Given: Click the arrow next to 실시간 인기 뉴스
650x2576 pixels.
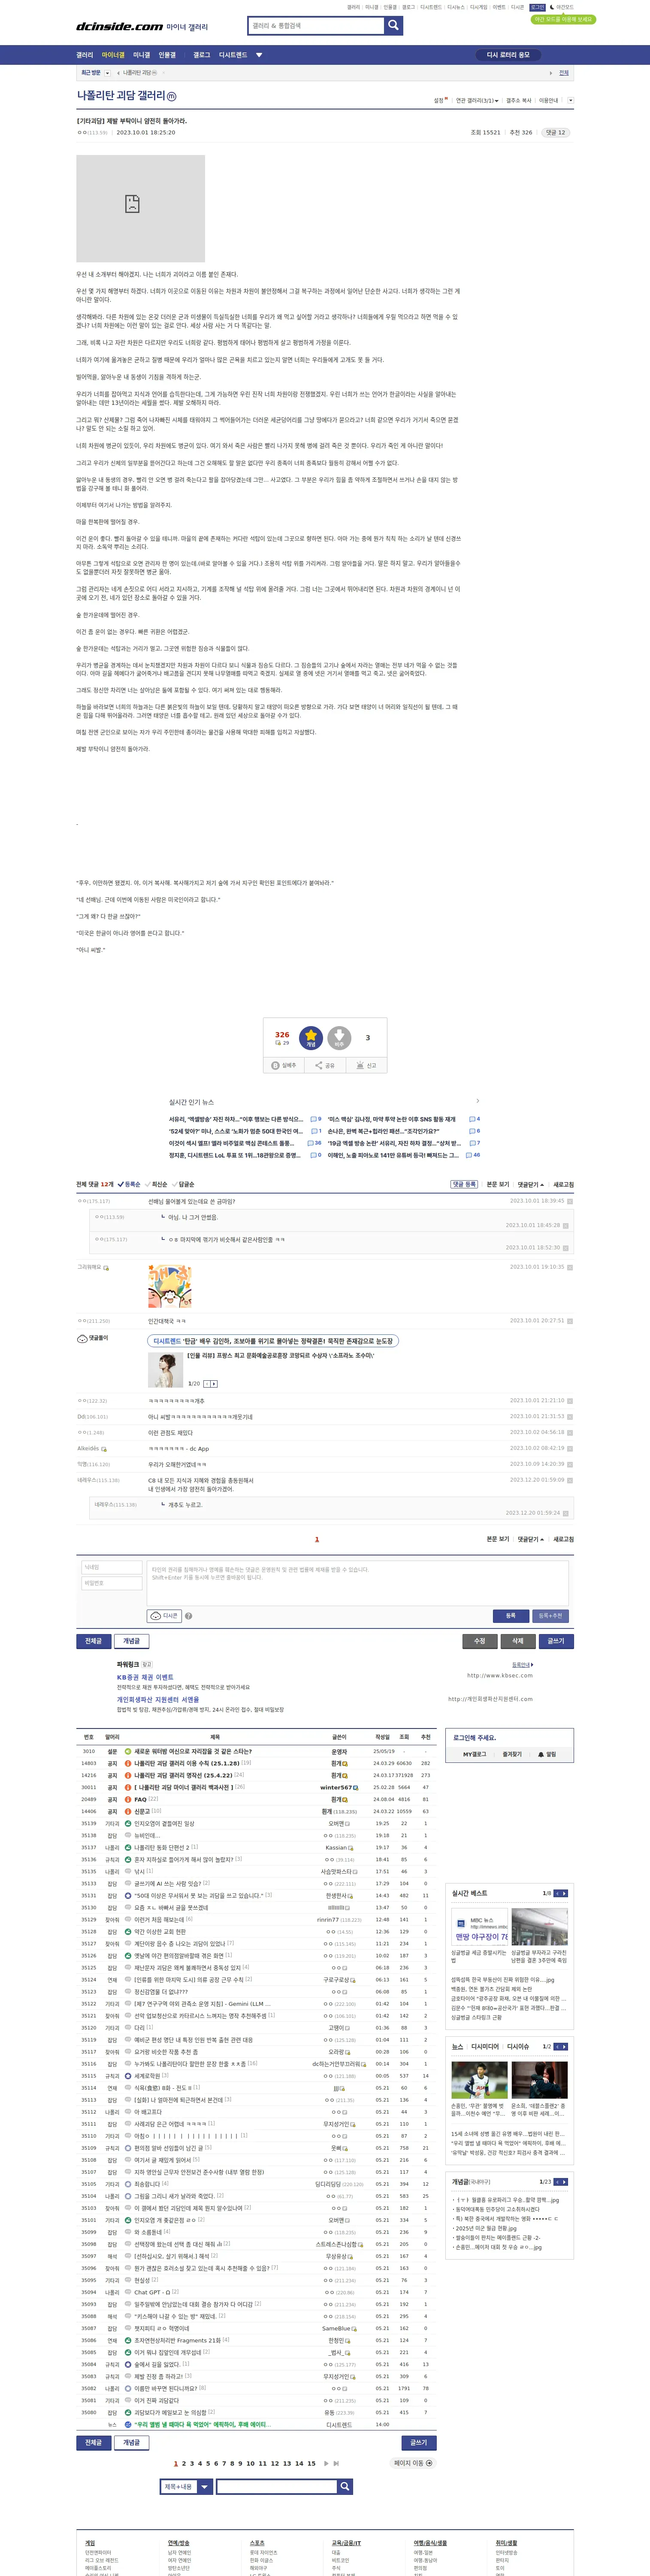Looking at the screenshot, I should 477,1101.
